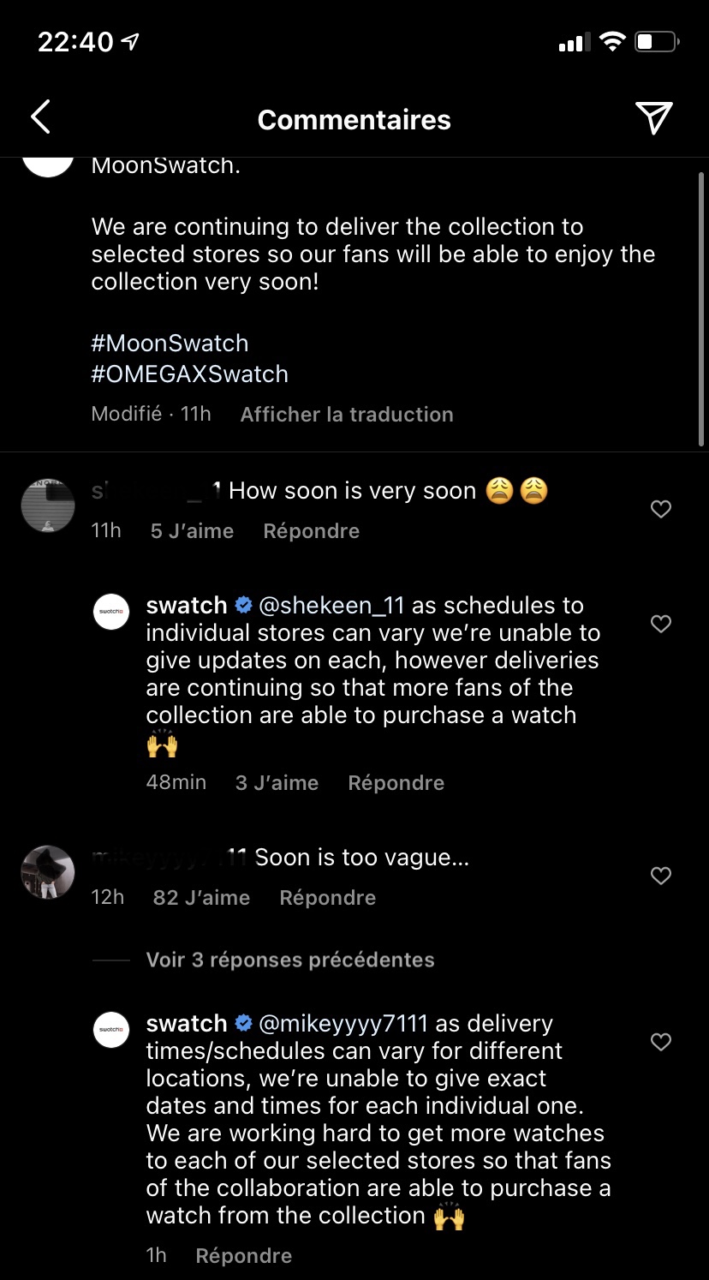709x1280 pixels.
Task: Tap Répondre under the 1h swatch reply
Action: point(243,1256)
